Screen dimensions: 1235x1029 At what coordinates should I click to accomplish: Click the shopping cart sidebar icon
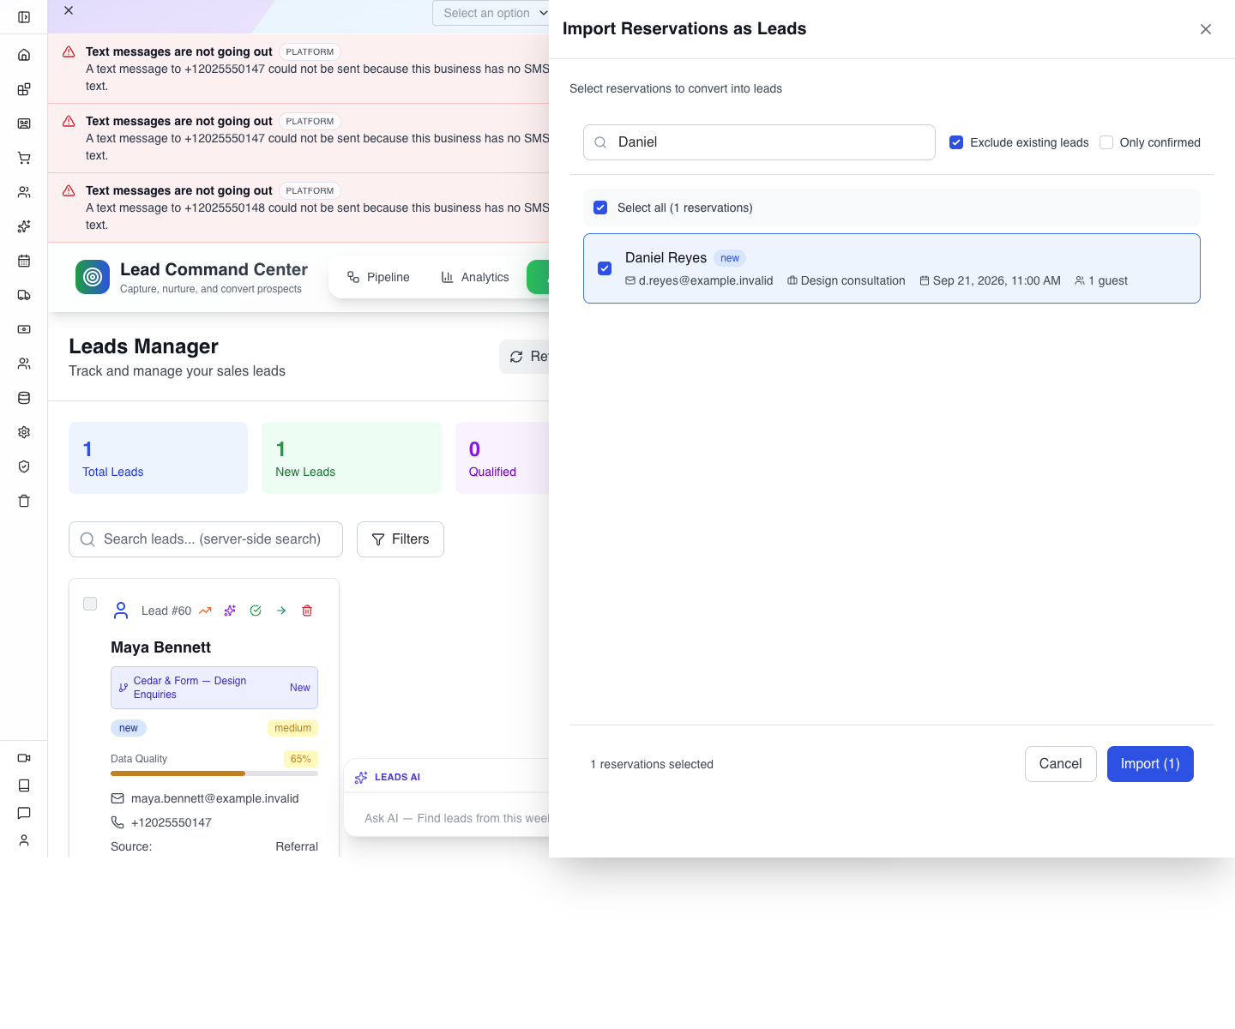(24, 158)
